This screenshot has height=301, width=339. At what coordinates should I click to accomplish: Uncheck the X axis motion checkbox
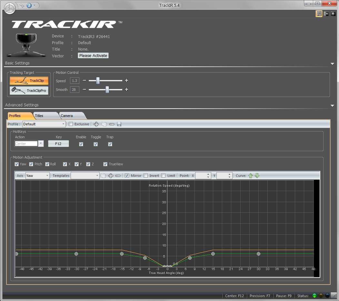tap(65, 164)
